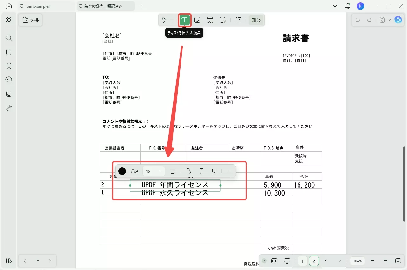Viewport: 407px width, 270px height.
Task: Select the link insertion tool
Action: pos(210,20)
